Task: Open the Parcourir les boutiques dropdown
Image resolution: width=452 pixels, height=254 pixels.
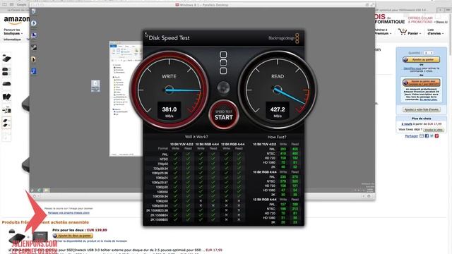Action: tap(13, 32)
